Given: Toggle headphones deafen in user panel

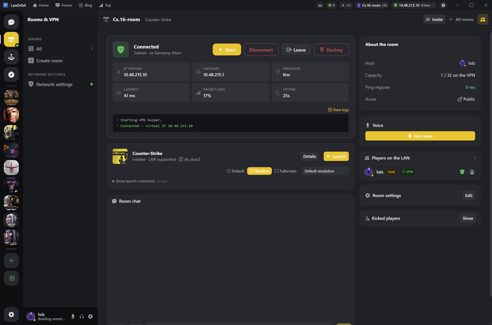Looking at the screenshot, I should click(x=82, y=316).
